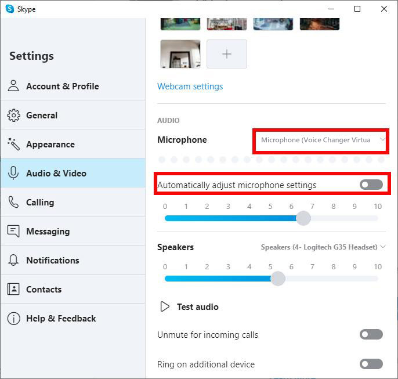
Task: Set microphone volume slider at the 9 mark
Action: 354,218
